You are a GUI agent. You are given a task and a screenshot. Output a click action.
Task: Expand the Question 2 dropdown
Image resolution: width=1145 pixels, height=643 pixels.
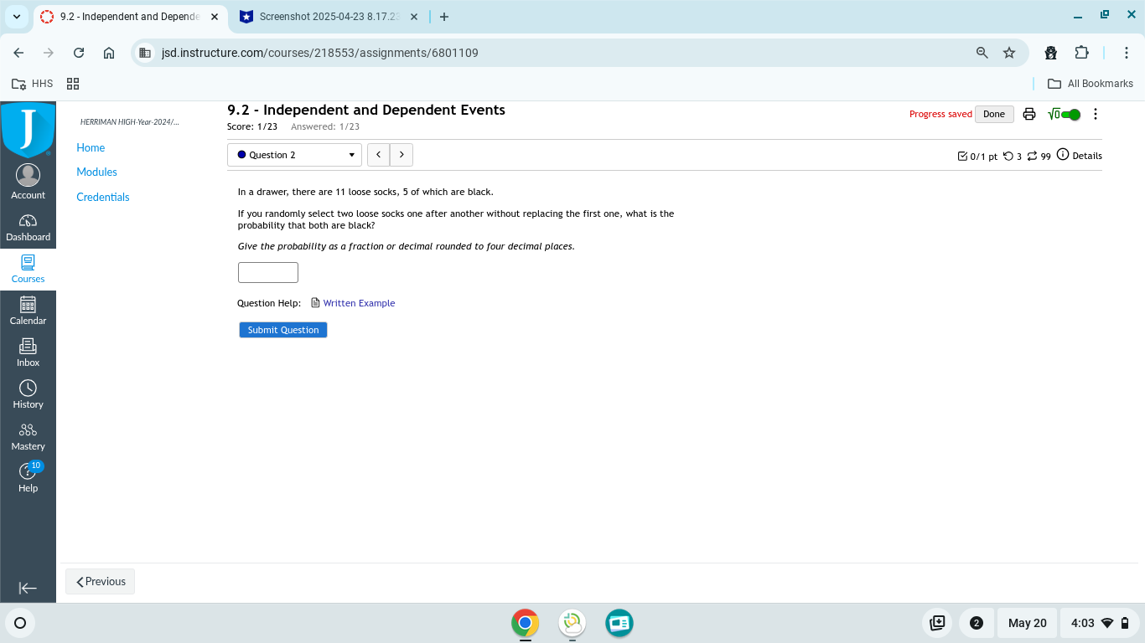tap(294, 155)
